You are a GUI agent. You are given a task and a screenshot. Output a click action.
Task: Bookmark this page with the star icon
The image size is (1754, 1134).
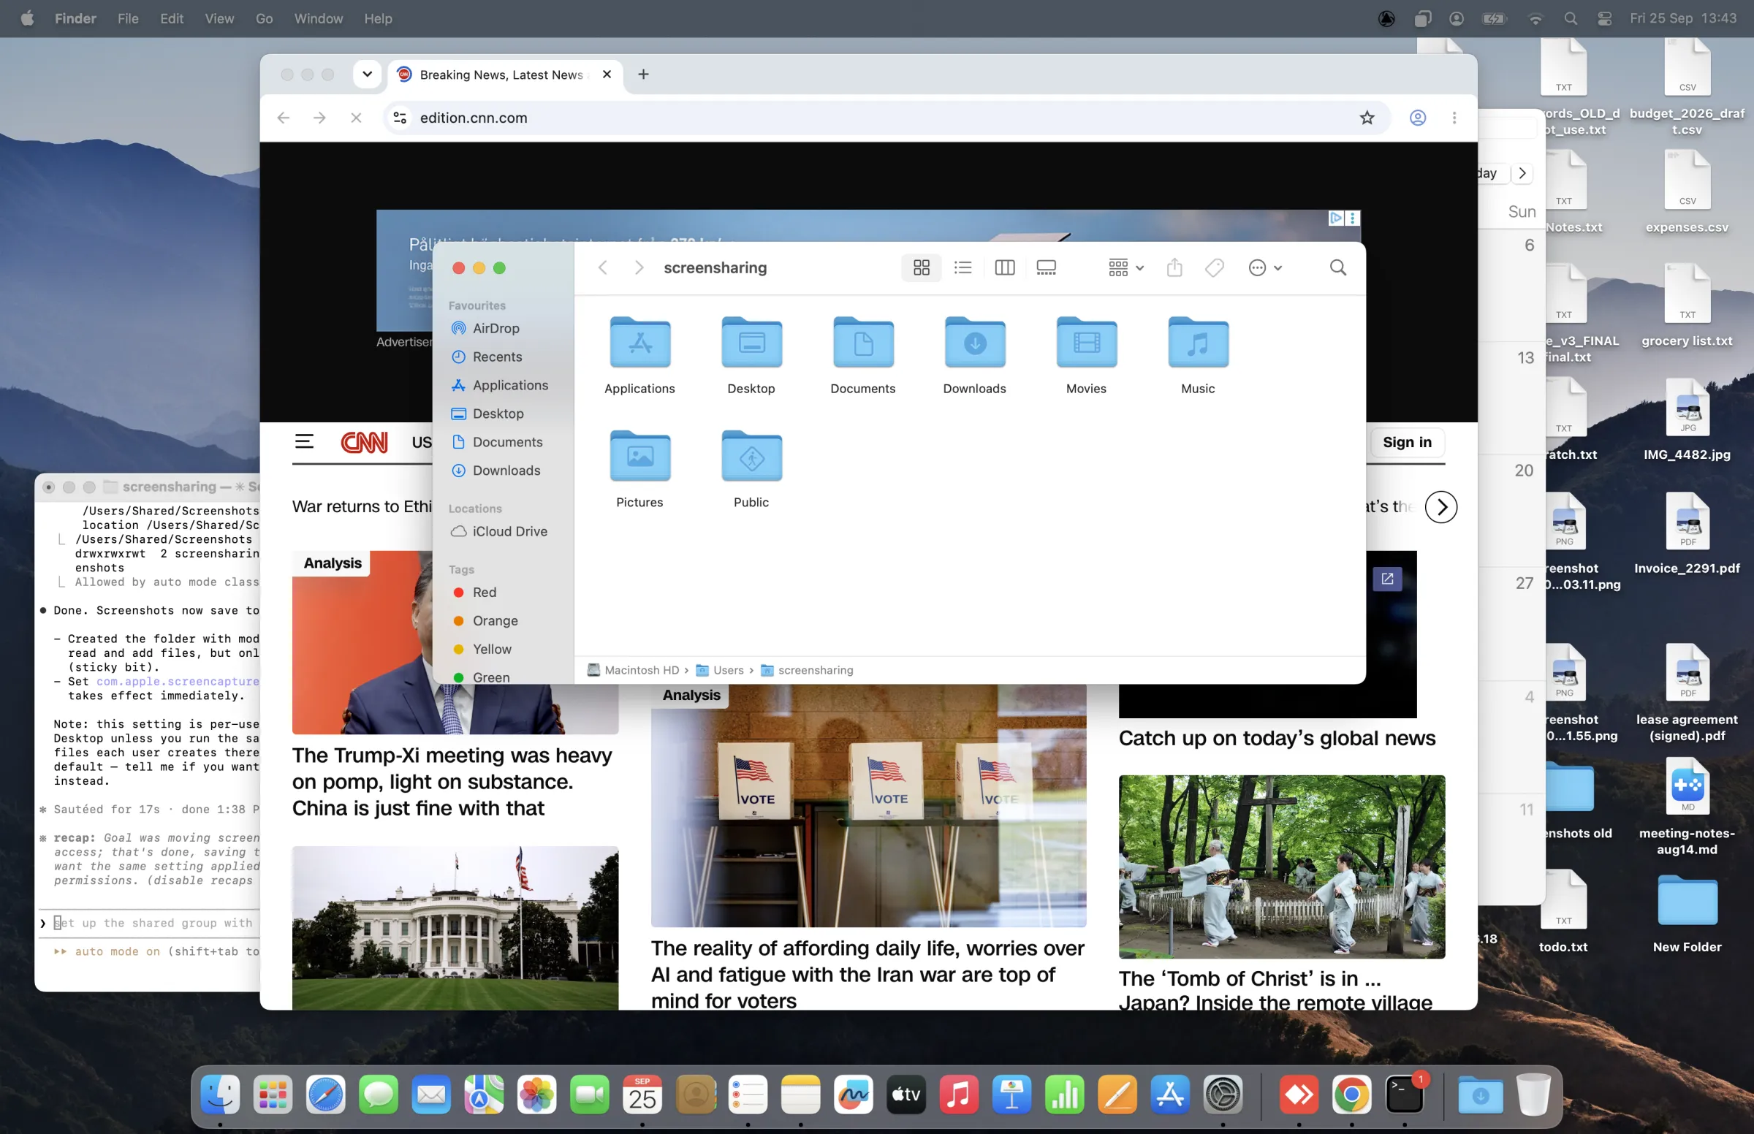(x=1367, y=118)
